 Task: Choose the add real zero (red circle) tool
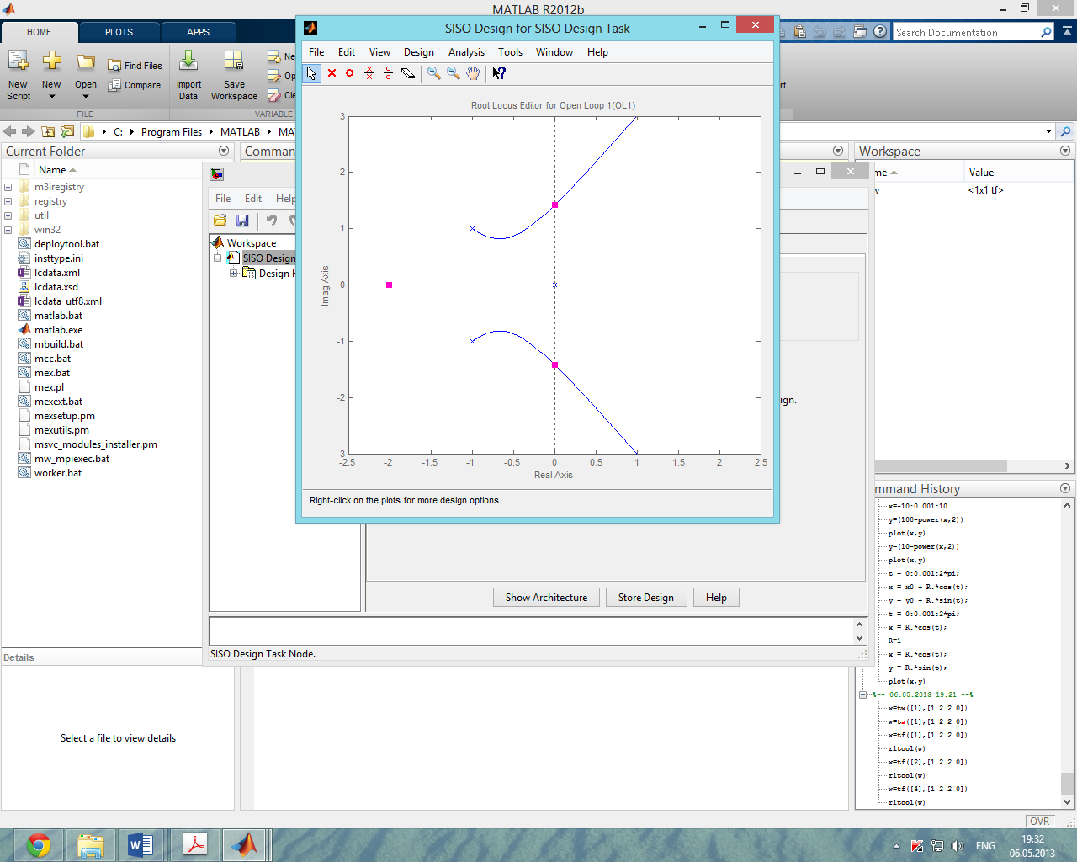click(x=350, y=73)
